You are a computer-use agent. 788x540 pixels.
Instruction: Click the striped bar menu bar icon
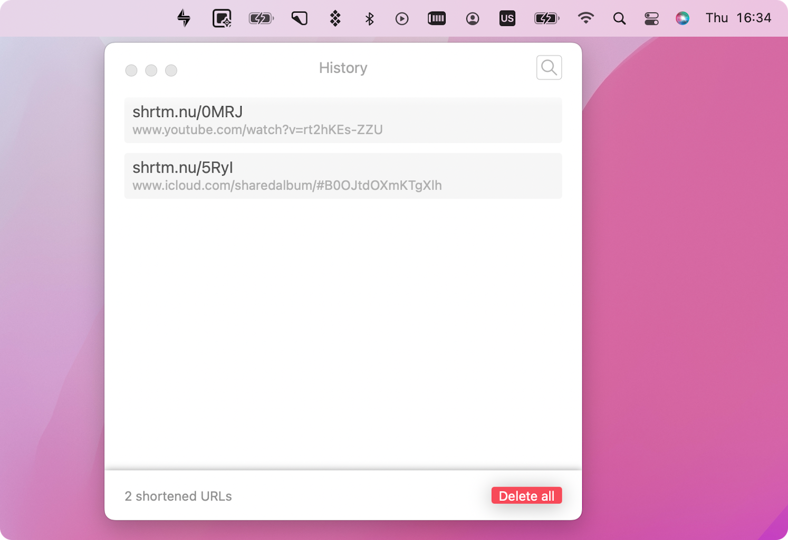point(437,19)
